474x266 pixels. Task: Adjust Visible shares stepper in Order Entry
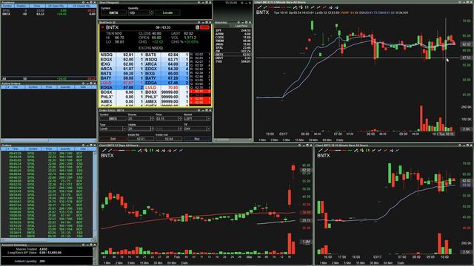[x=152, y=129]
